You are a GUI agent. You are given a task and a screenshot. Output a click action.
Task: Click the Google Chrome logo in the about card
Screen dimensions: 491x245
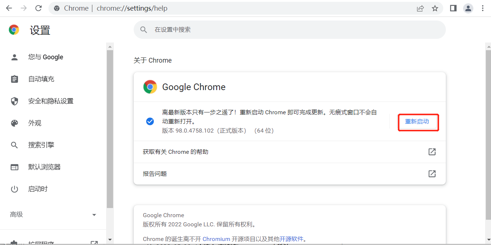pyautogui.click(x=150, y=87)
